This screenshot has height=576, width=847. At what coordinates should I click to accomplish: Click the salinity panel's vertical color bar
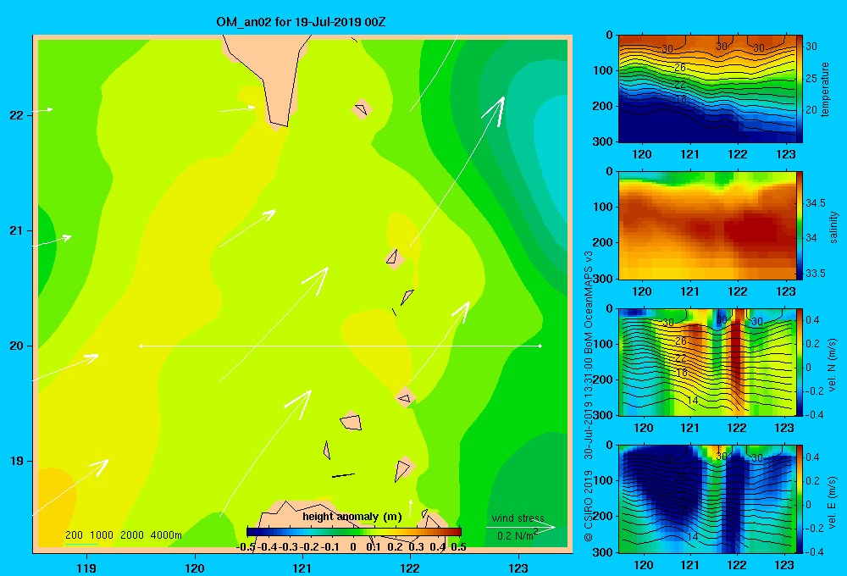pyautogui.click(x=800, y=225)
